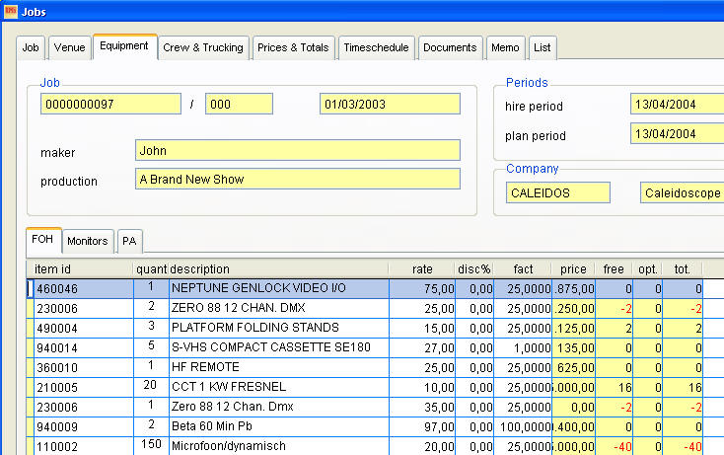
Task: Click price 625,00 in HF REMOTE row
Action: (x=573, y=368)
